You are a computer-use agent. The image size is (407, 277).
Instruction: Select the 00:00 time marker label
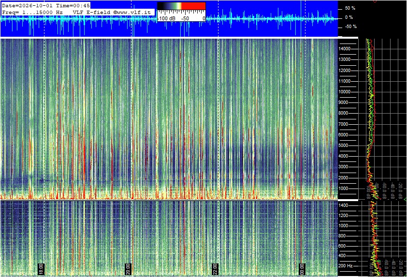(302, 269)
